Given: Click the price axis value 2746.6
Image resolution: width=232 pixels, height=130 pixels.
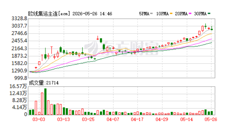Looking at the screenshot, I should pos(19,33).
